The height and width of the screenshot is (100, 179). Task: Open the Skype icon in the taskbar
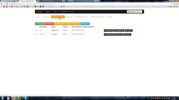coord(25,98)
